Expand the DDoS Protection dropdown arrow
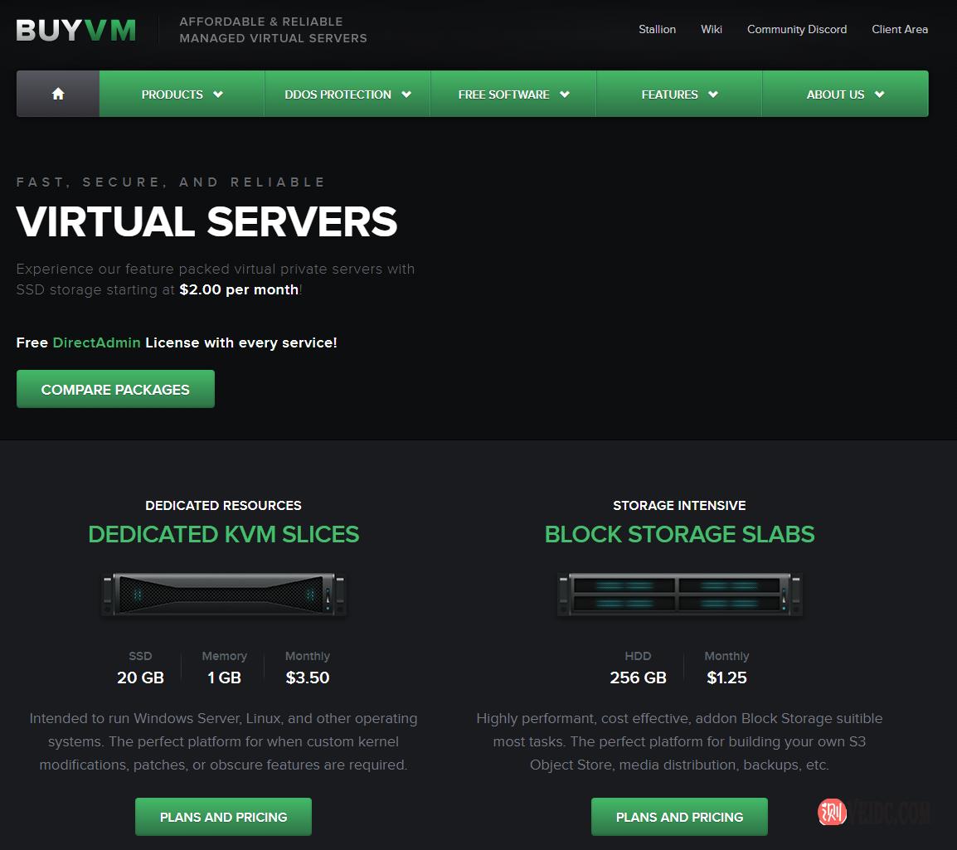The width and height of the screenshot is (957, 850). point(406,95)
